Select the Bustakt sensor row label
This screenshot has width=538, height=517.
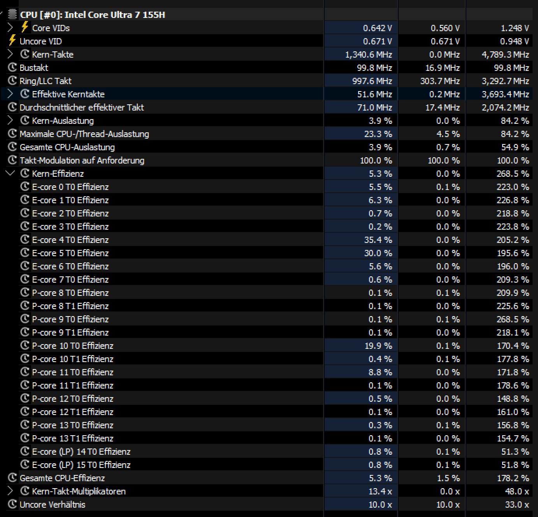(34, 68)
